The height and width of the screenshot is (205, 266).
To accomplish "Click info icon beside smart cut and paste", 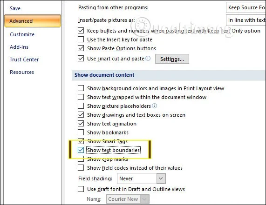I will click(x=148, y=59).
